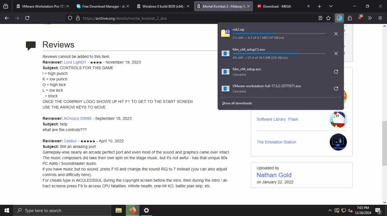Open reviewer Ceekur profile
Viewport: 387px width, 216px height.
coord(70,141)
